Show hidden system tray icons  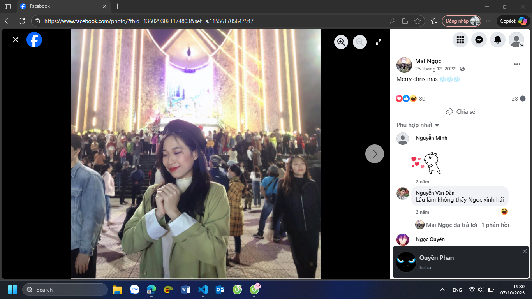[442, 290]
